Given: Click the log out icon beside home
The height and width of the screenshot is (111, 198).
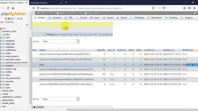Looking at the screenshot, I should click(9, 18).
